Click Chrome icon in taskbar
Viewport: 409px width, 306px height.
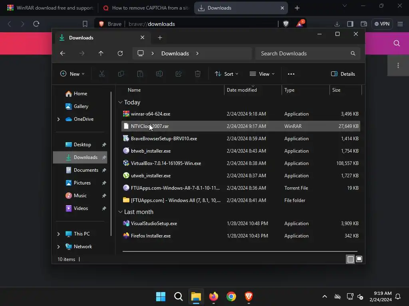231,296
